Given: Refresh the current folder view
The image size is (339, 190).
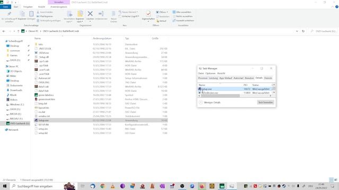Looking at the screenshot, I should [x=303, y=31].
